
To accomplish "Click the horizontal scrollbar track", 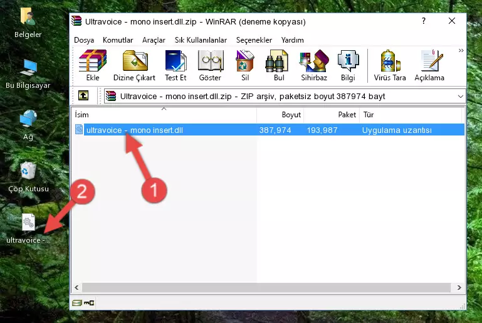I will point(266,287).
